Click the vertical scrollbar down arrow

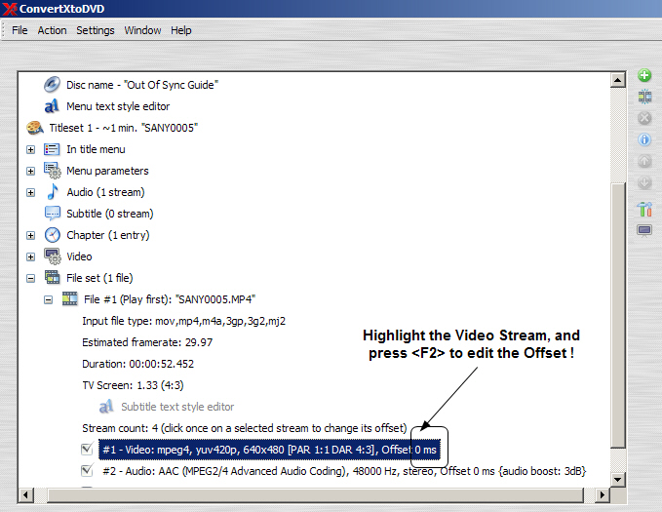pyautogui.click(x=618, y=479)
